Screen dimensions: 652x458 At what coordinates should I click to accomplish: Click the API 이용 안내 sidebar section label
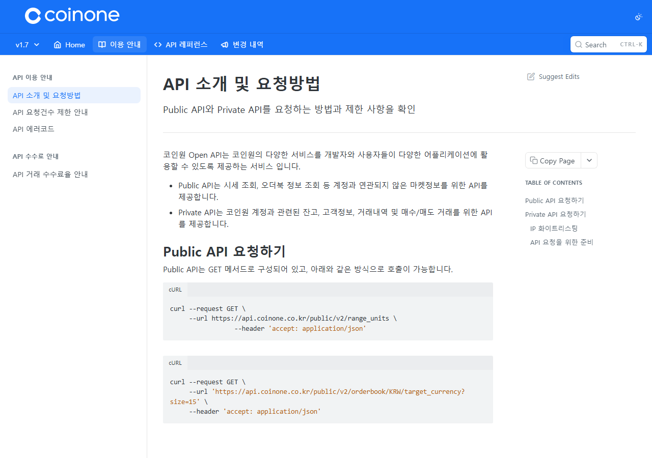33,77
